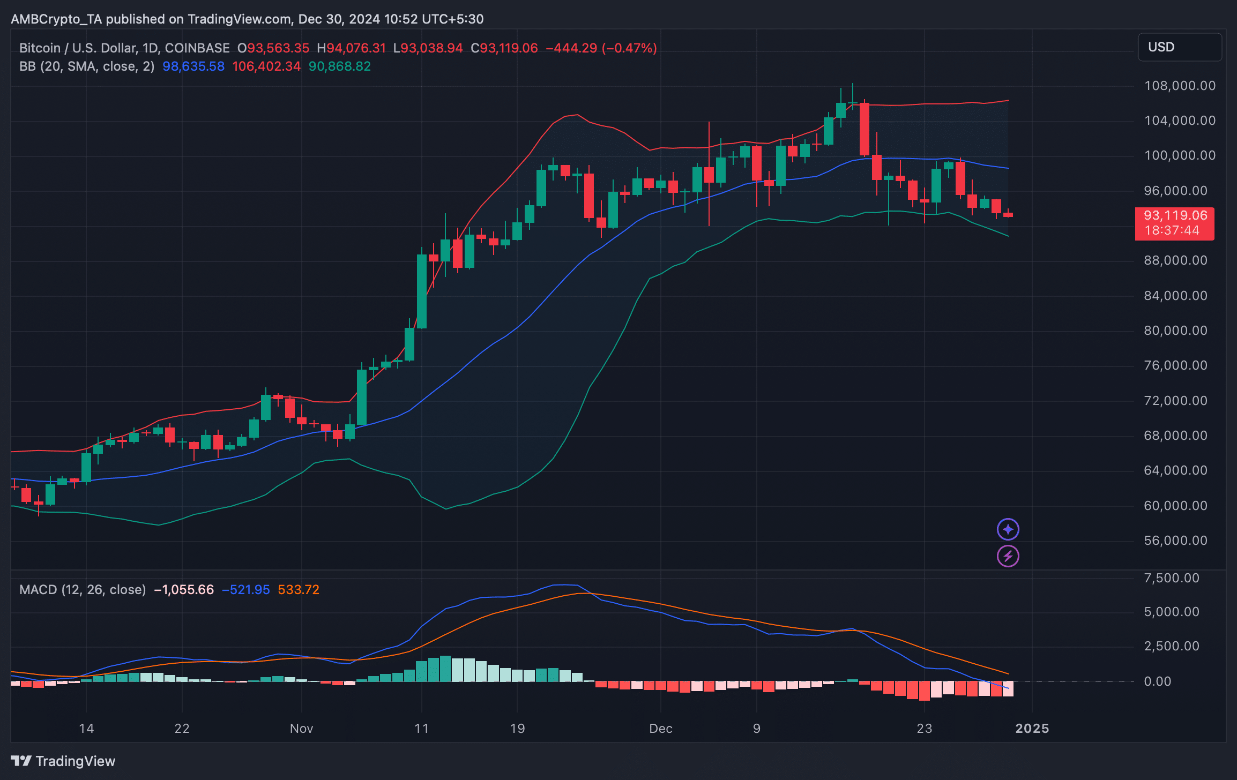This screenshot has width=1237, height=780.
Task: Click the purple sparkle icon on chart
Action: (x=1008, y=529)
